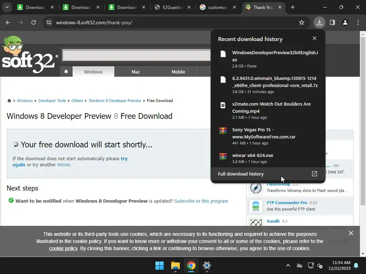Reload the soft32 page
The image size is (366, 274).
(34, 22)
